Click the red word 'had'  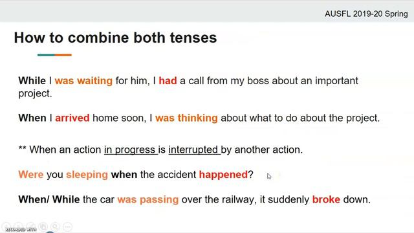tap(168, 80)
